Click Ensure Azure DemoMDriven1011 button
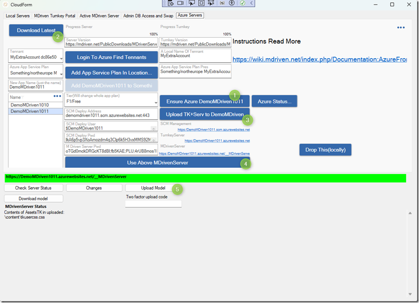Viewport: 419px width, 303px height. [205, 101]
